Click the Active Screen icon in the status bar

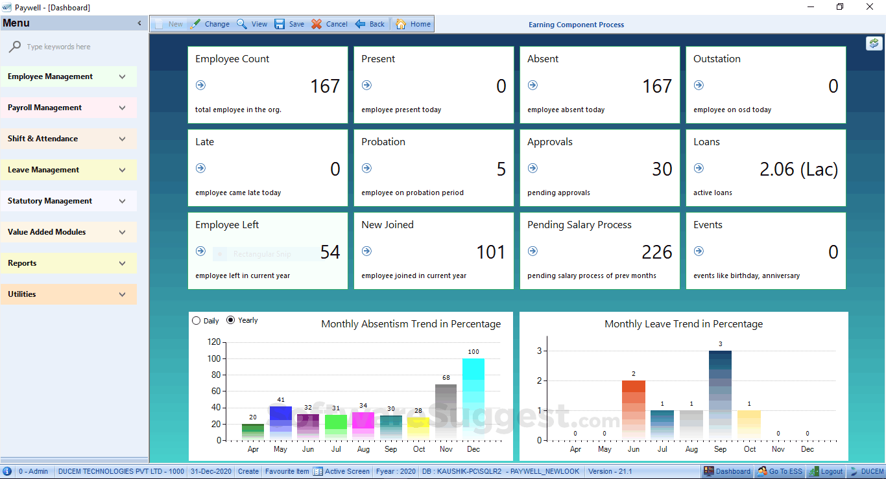(317, 471)
